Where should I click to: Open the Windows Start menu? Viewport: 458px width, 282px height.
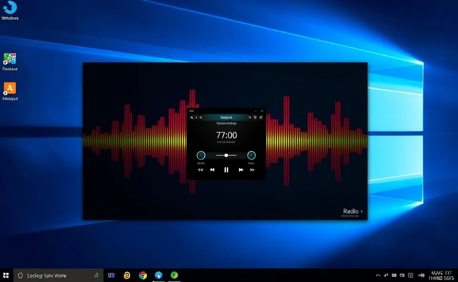(x=6, y=275)
